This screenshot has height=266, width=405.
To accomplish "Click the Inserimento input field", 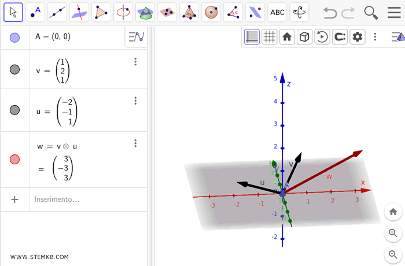I will tap(87, 199).
